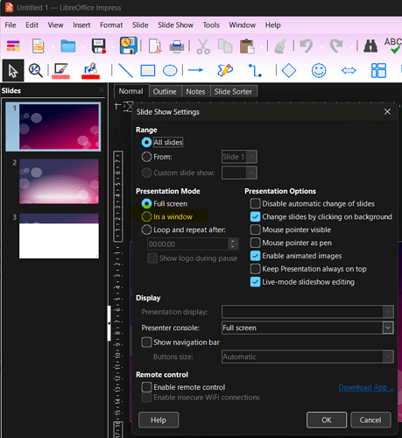Image resolution: width=402 pixels, height=438 pixels.
Task: Open the Presenter console dropdown
Action: pyautogui.click(x=307, y=328)
